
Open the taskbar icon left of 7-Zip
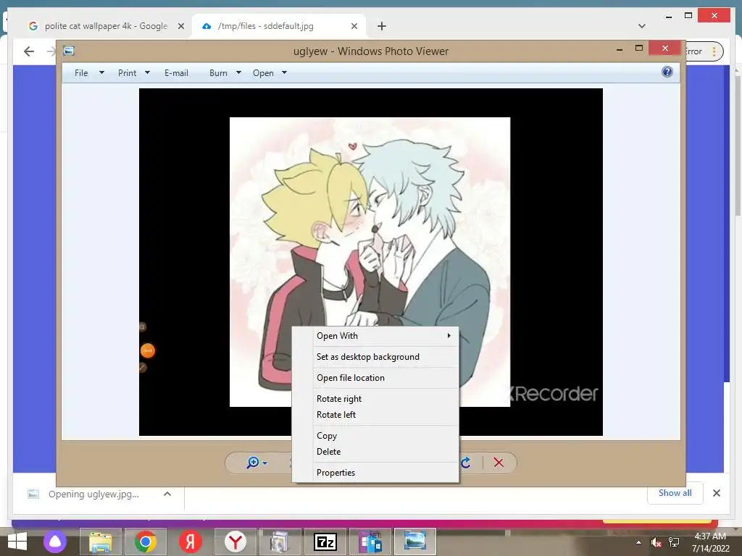[x=280, y=542]
